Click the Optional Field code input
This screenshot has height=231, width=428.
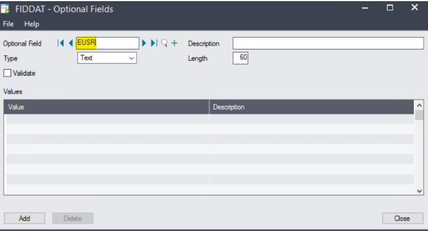[x=107, y=44]
